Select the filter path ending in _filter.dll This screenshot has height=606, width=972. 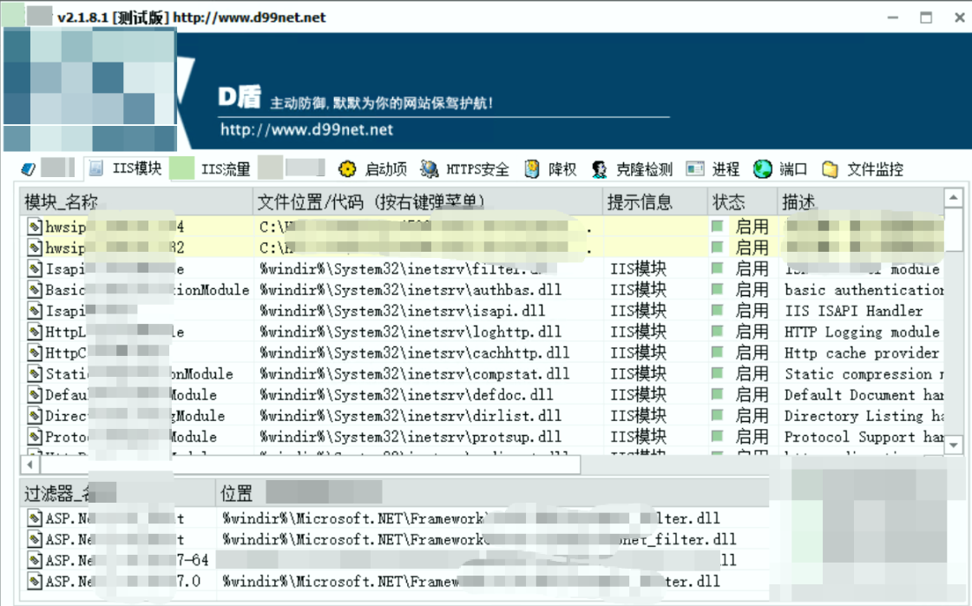(x=479, y=539)
